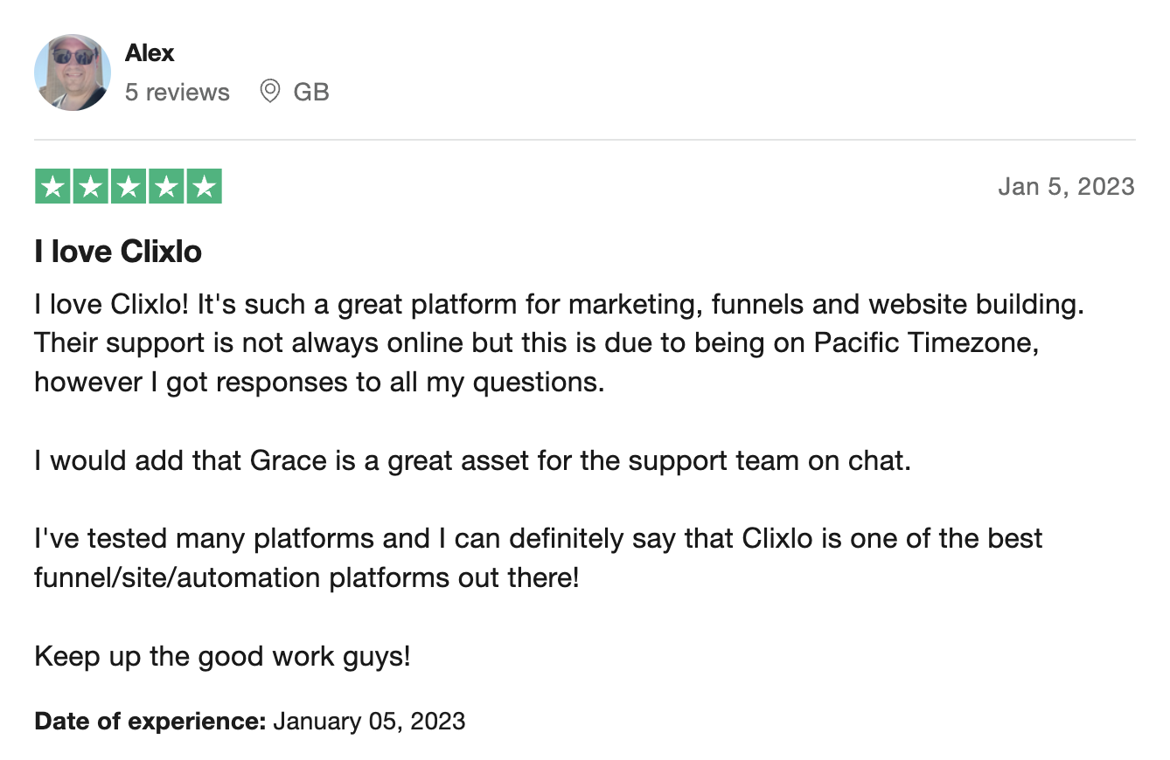Click the Date of experience label

pos(150,722)
